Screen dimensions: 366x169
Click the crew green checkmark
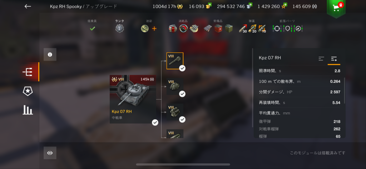(93, 29)
